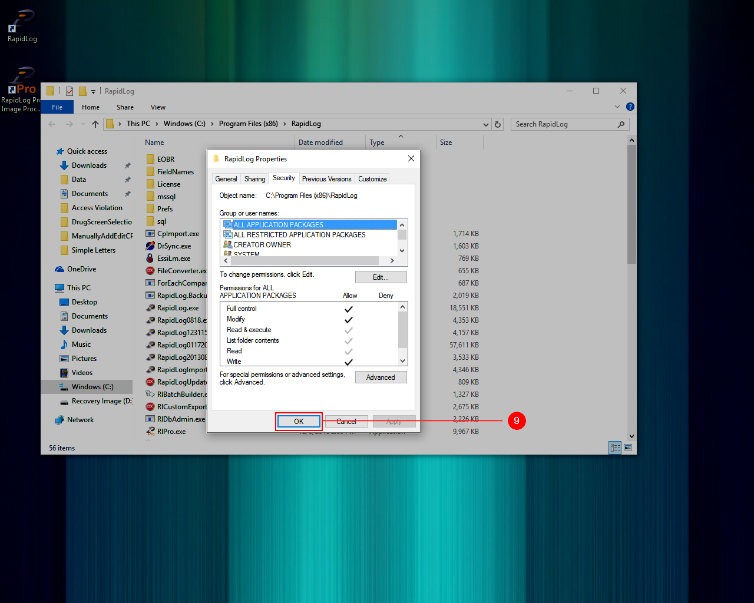Screen dimensions: 754x603
Task: Select the RapidLog.exe file icon
Action: pyautogui.click(x=150, y=308)
